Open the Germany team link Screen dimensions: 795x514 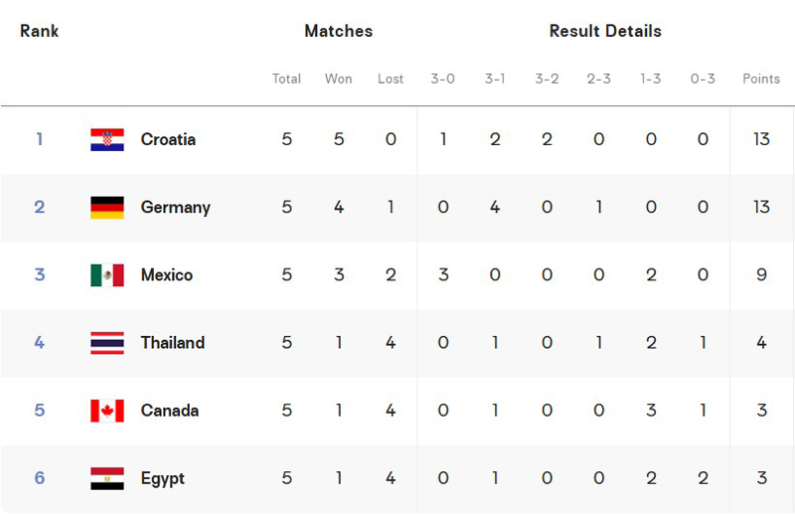click(176, 208)
